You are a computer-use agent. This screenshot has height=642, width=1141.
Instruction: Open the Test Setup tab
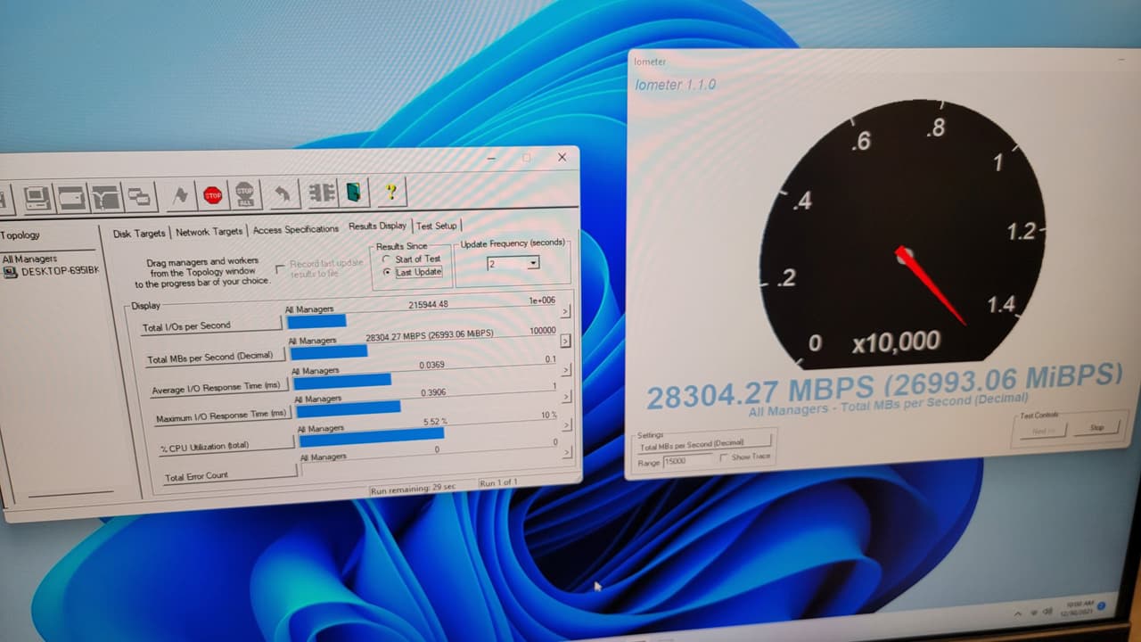click(x=437, y=226)
